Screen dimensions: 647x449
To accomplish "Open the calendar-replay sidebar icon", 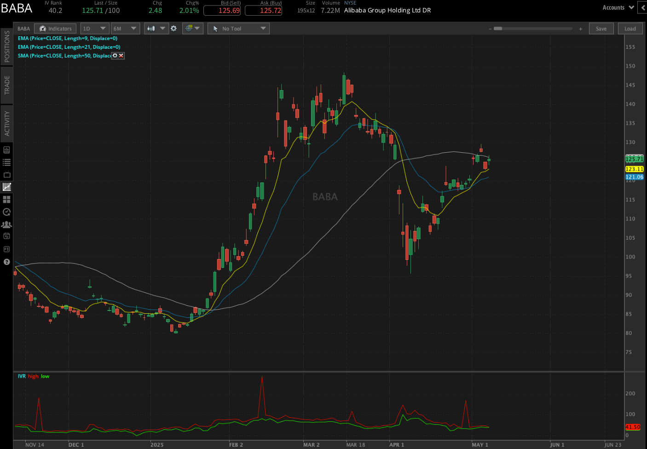I will 6,236.
